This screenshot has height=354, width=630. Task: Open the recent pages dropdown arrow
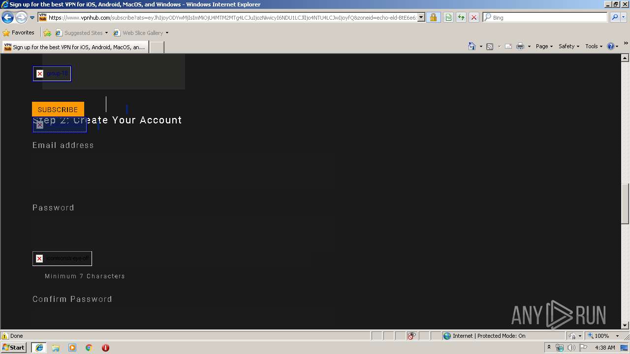32,18
